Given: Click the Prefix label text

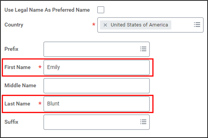Looking at the screenshot, I should point(12,49).
